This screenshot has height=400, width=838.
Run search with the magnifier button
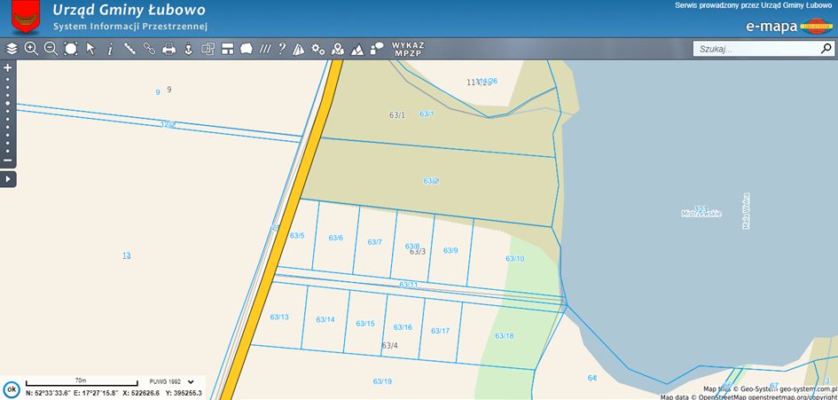826,49
